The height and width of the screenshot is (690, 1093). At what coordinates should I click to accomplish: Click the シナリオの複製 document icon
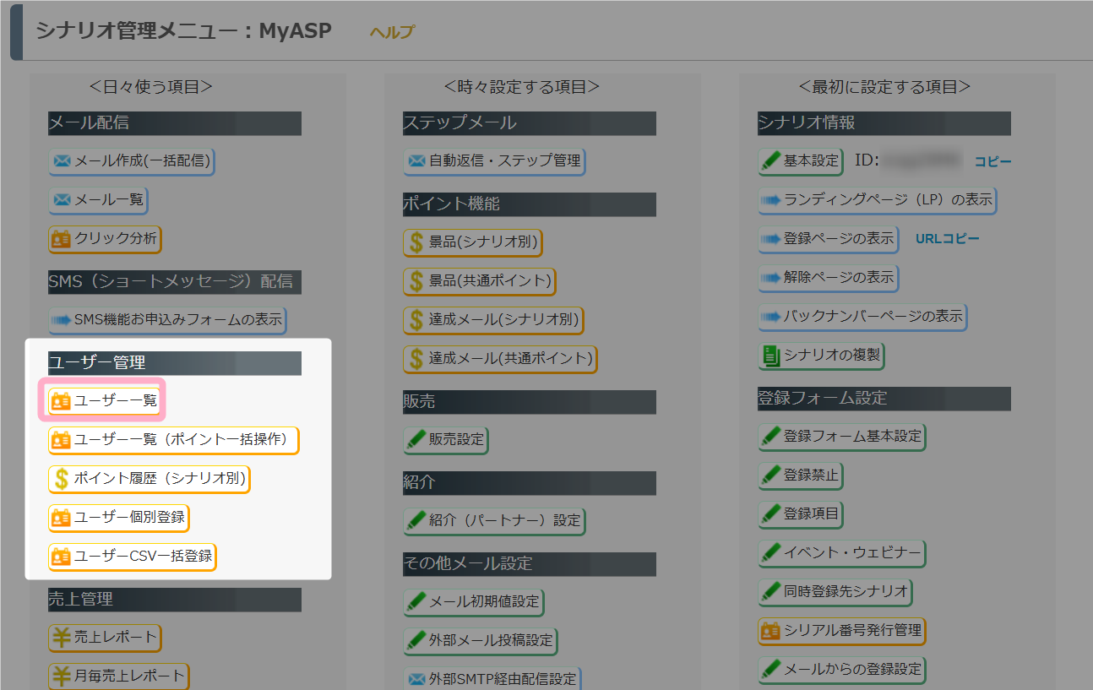(771, 356)
